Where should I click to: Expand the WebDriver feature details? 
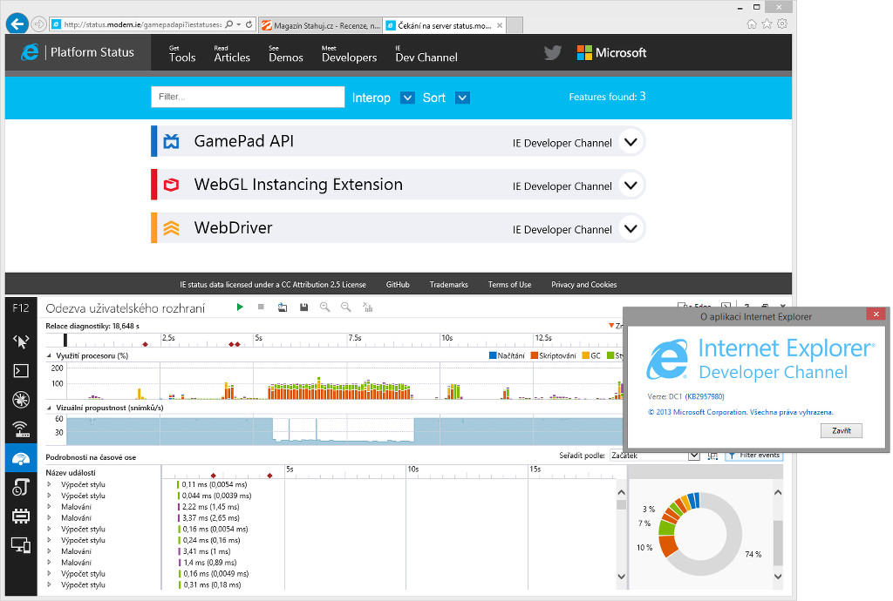(x=631, y=228)
